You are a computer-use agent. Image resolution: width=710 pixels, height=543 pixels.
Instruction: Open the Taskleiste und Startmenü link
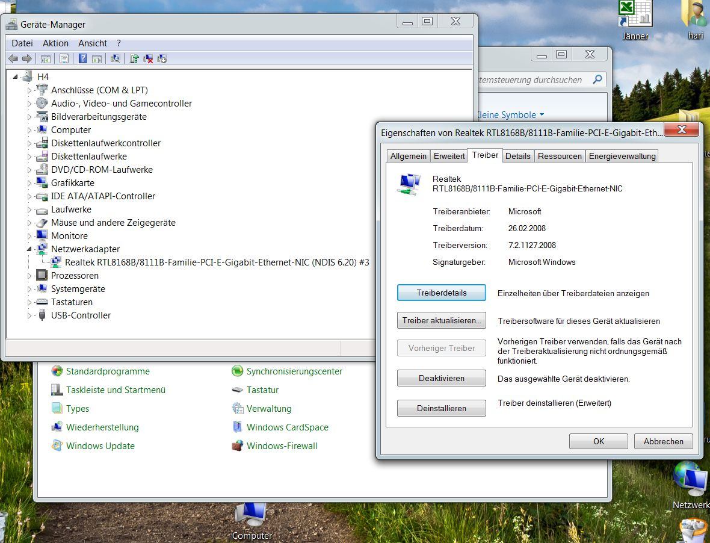point(116,389)
